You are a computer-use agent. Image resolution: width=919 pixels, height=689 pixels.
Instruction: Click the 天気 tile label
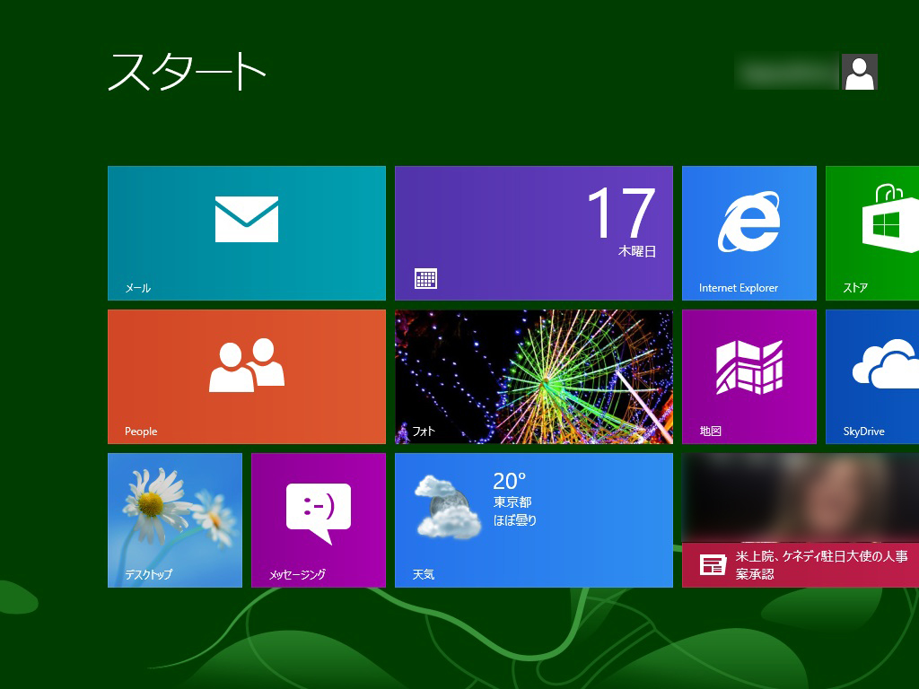(x=424, y=575)
